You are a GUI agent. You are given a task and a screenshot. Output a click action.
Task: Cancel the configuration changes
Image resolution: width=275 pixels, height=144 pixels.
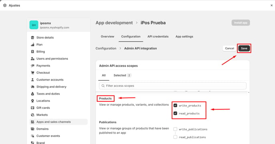229,48
